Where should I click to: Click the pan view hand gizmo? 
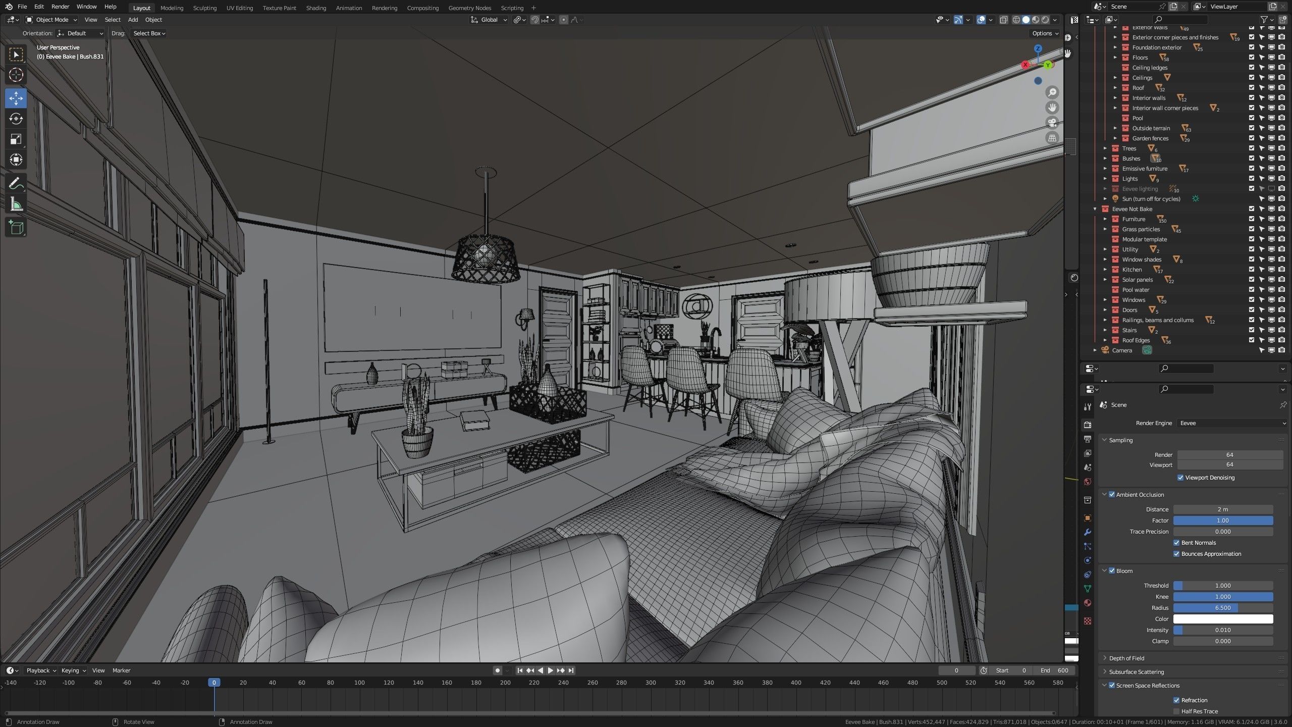pyautogui.click(x=1052, y=108)
